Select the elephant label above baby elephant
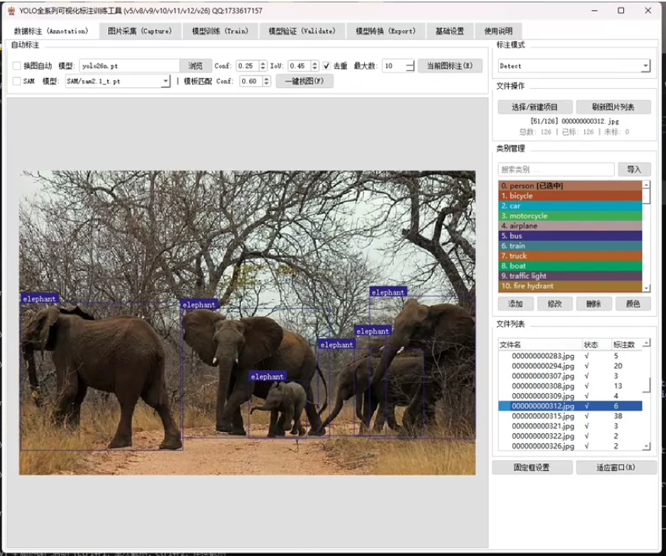The image size is (666, 556). pos(267,376)
